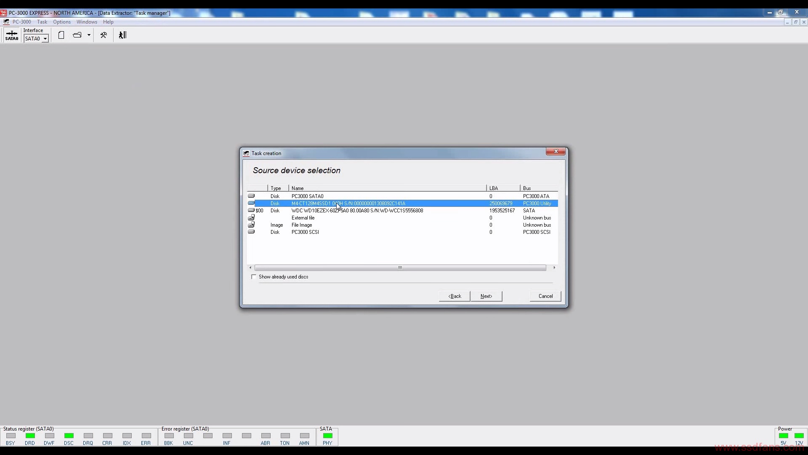Click the File Image row icon
Image resolution: width=808 pixels, height=455 pixels.
coord(251,225)
